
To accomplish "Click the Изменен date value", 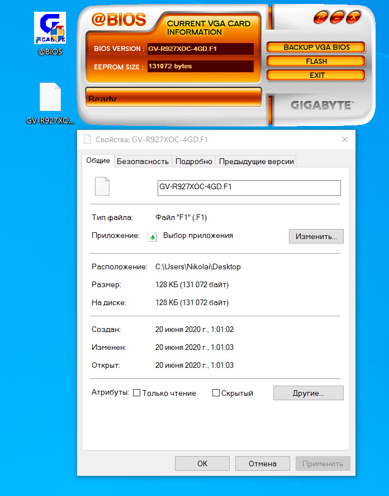I will tap(194, 347).
